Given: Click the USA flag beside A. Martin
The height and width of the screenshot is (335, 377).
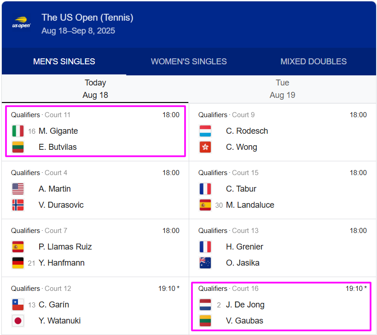Looking at the screenshot, I should [18, 189].
